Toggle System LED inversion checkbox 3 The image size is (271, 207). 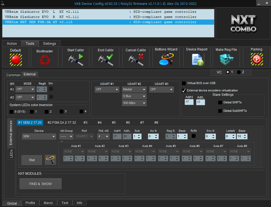click(62, 112)
